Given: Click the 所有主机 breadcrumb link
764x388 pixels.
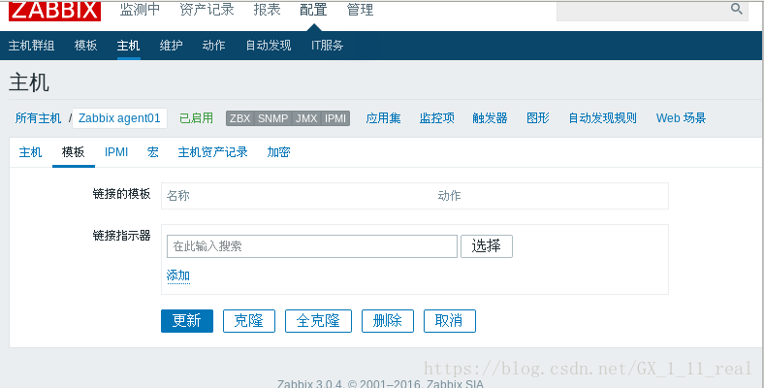Looking at the screenshot, I should coord(38,118).
